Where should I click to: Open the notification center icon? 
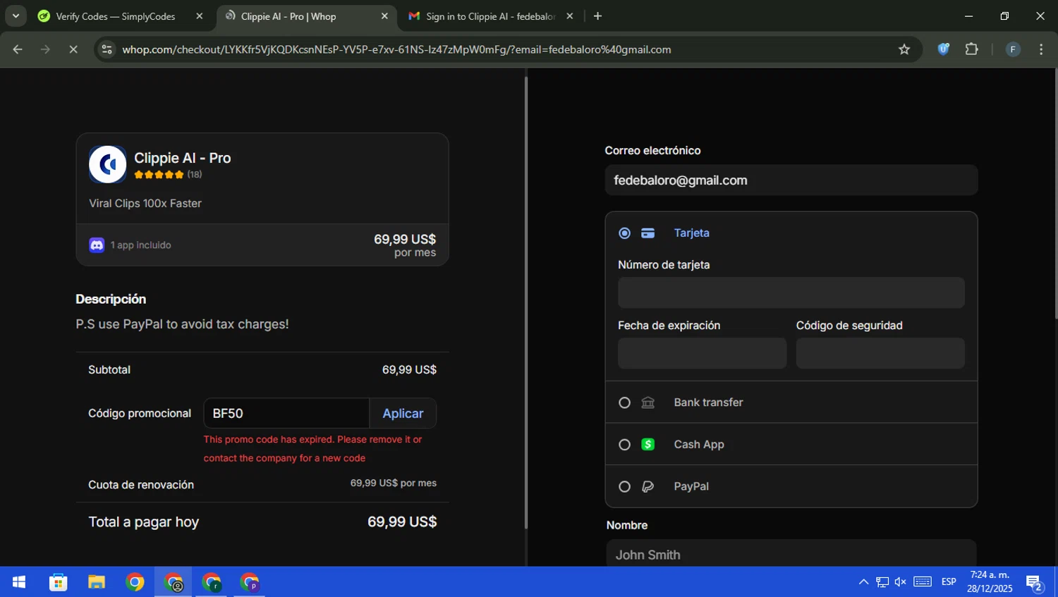point(1034,583)
